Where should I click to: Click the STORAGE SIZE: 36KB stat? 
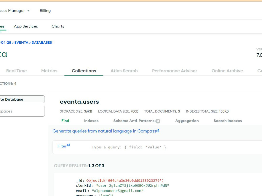tap(76, 111)
